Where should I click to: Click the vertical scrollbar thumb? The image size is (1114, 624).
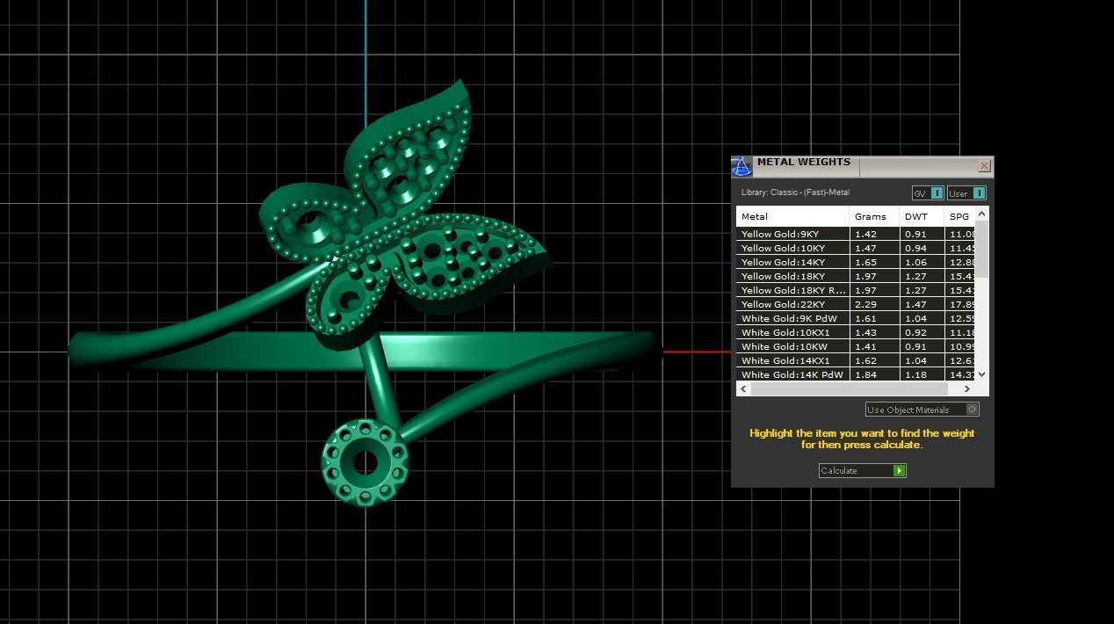(982, 249)
